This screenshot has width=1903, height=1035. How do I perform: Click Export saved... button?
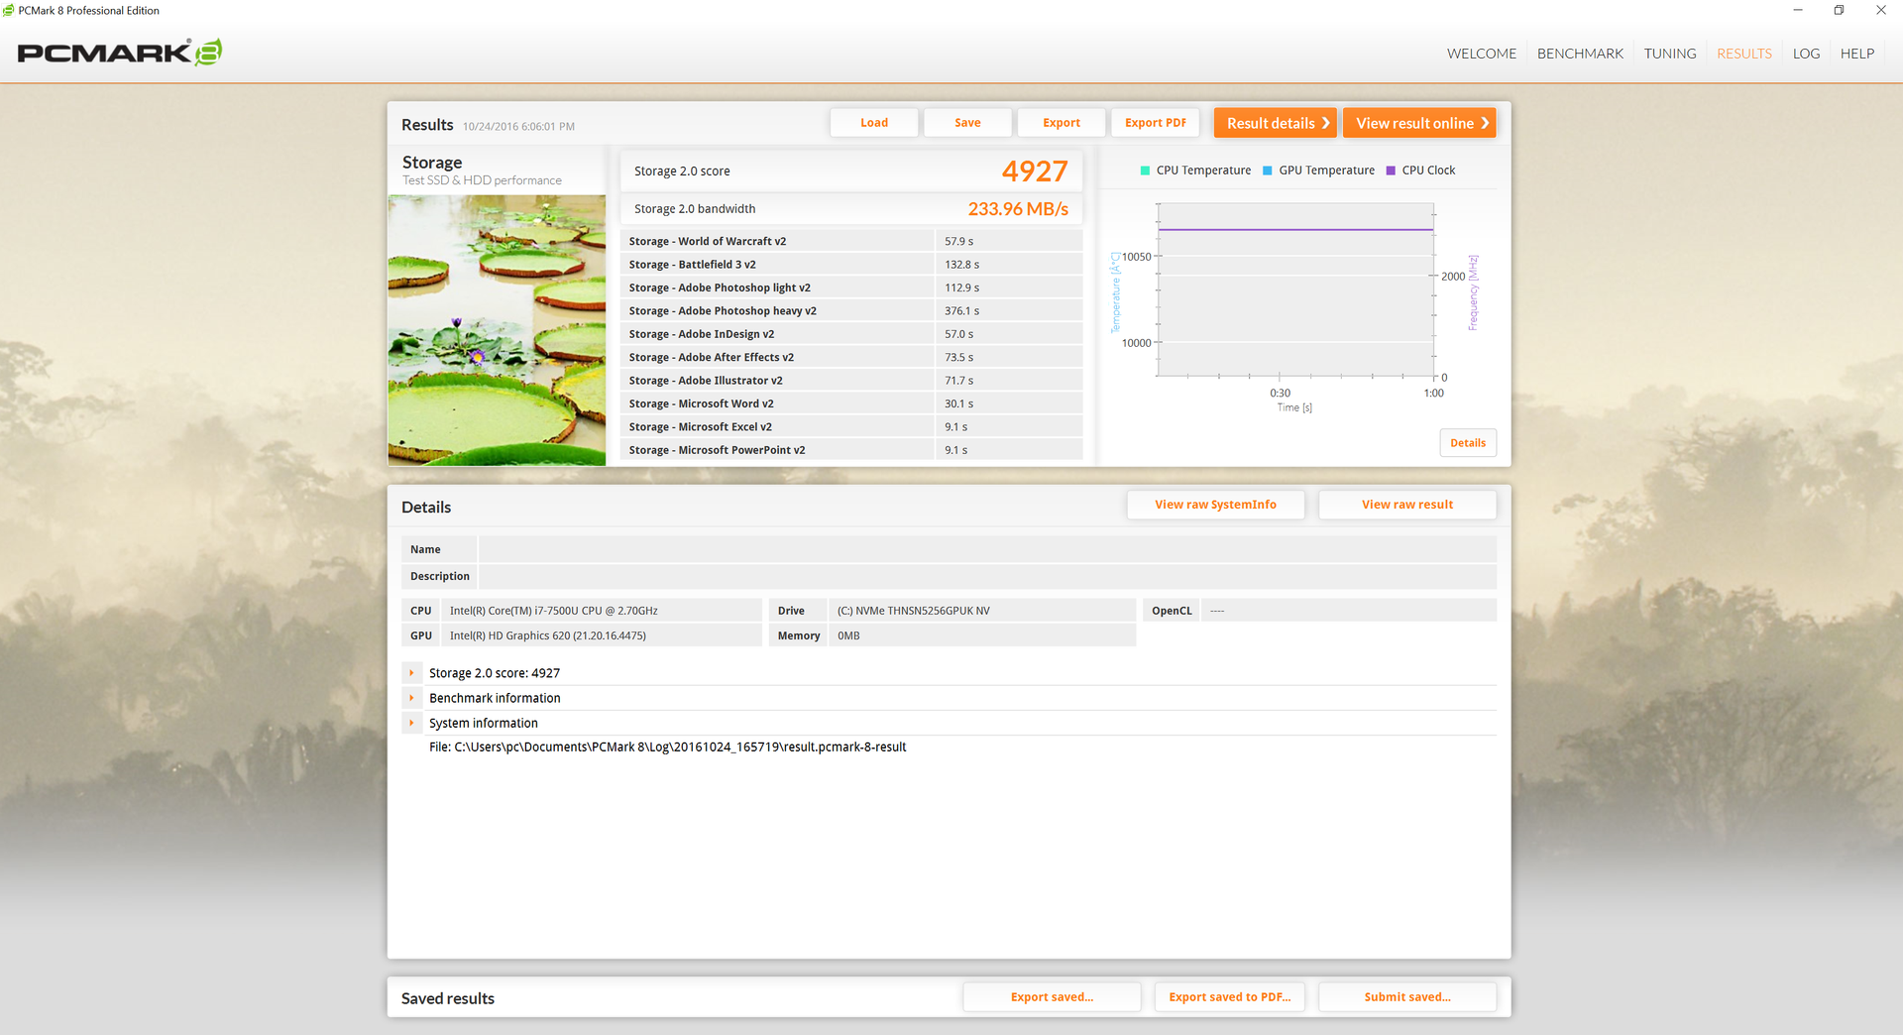tap(1052, 997)
